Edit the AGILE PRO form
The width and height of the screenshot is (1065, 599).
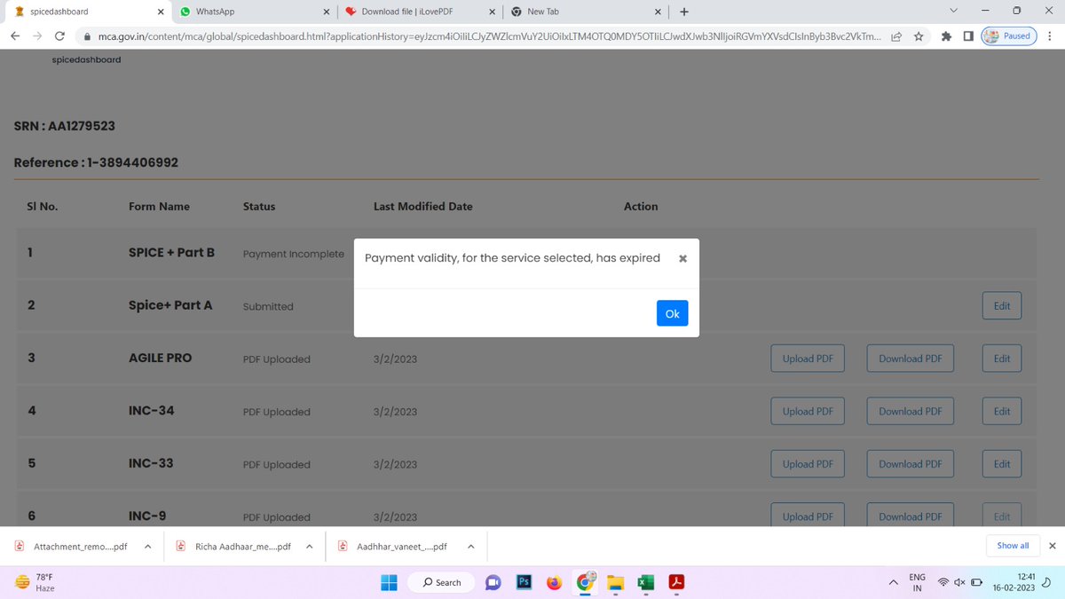[x=1002, y=359]
